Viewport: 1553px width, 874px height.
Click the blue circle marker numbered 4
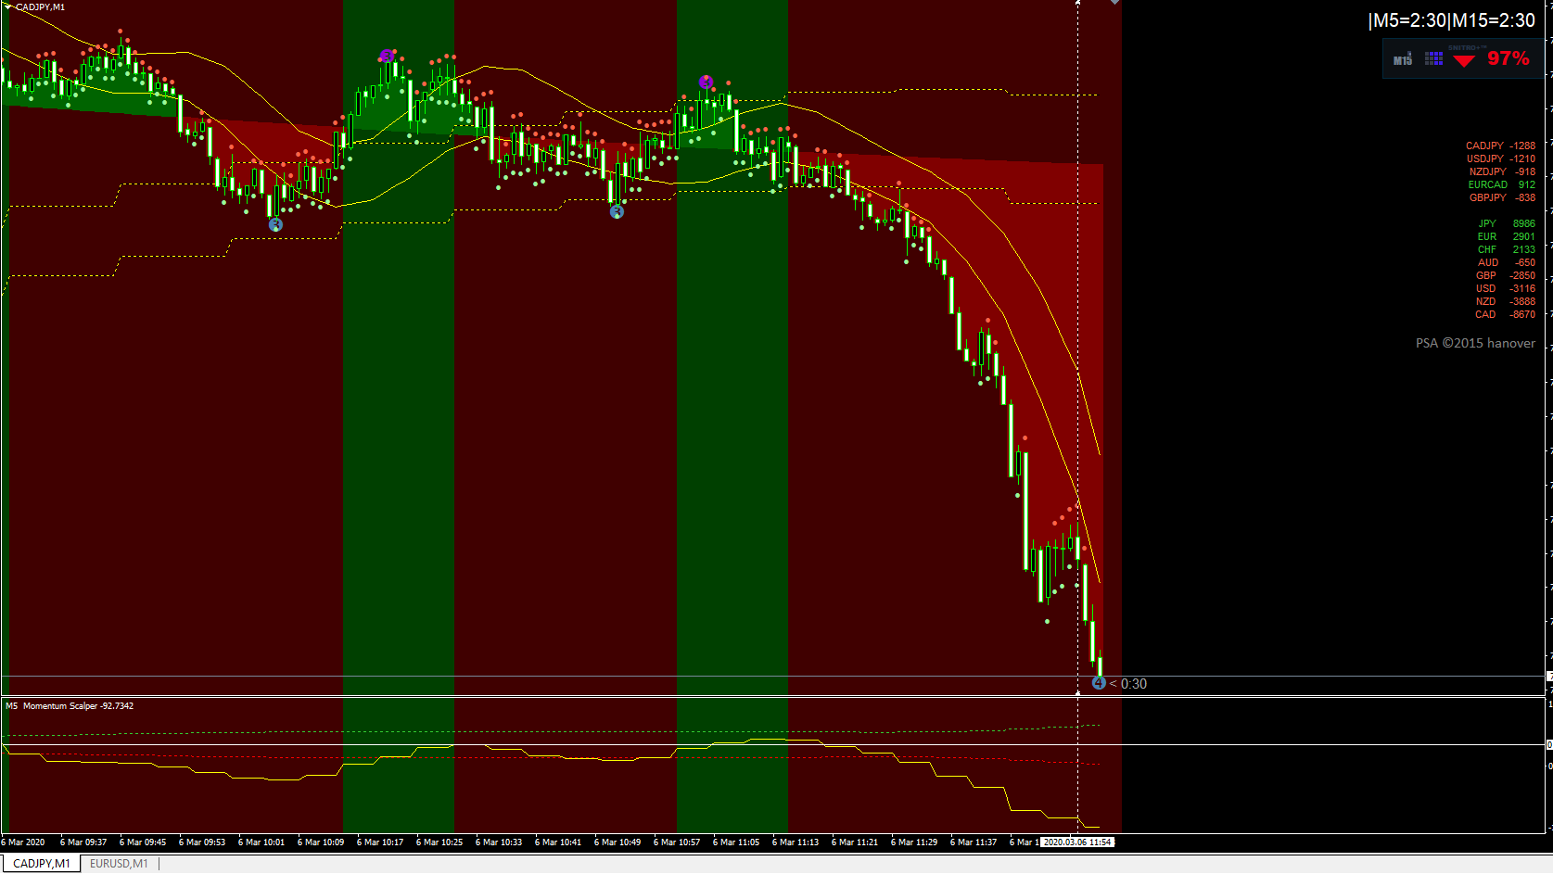[x=1099, y=683]
